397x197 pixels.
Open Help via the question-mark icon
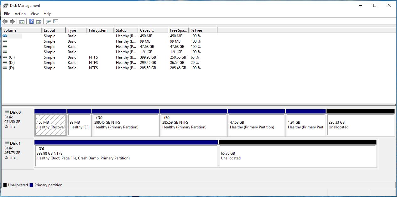pos(32,22)
